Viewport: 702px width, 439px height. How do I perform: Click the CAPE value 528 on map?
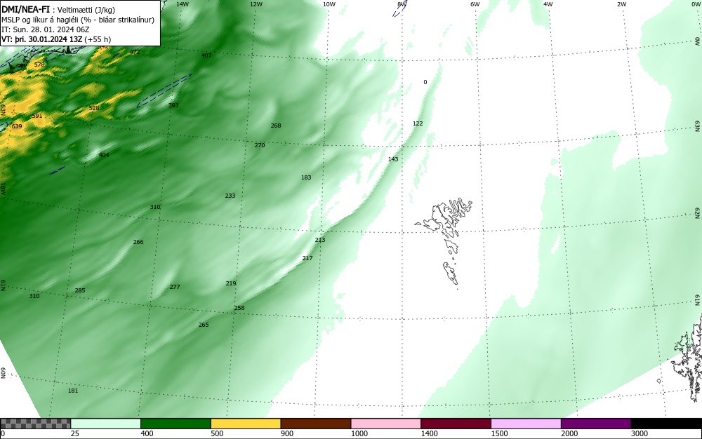(x=94, y=108)
